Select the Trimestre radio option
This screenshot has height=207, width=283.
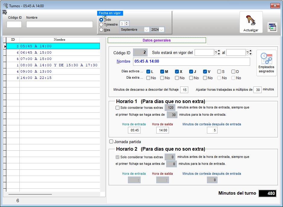pos(101,24)
